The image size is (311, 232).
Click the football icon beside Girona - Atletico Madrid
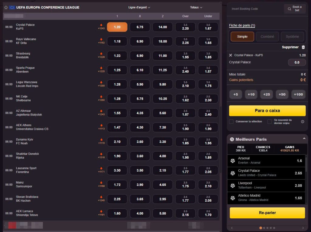point(233,198)
